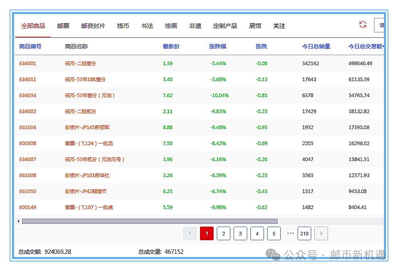Sort by 涨跌幅 column header

pos(218,46)
